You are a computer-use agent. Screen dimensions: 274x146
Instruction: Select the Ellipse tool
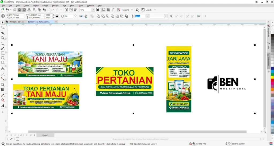pyautogui.click(x=3, y=58)
